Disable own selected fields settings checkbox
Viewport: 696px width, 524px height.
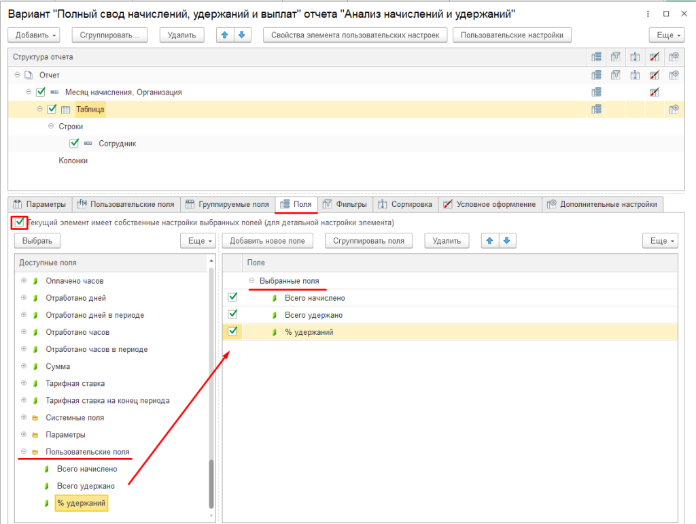[x=19, y=222]
